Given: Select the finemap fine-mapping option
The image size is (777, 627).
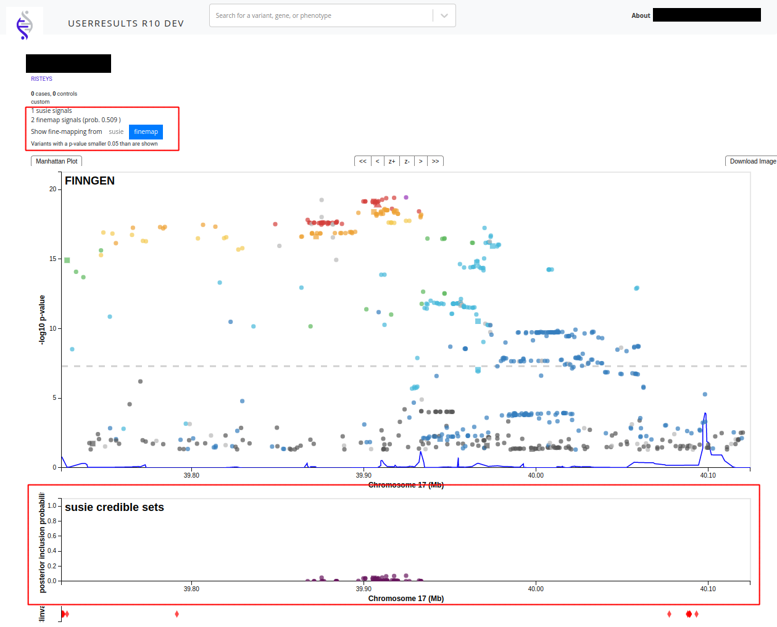Looking at the screenshot, I should (x=146, y=131).
